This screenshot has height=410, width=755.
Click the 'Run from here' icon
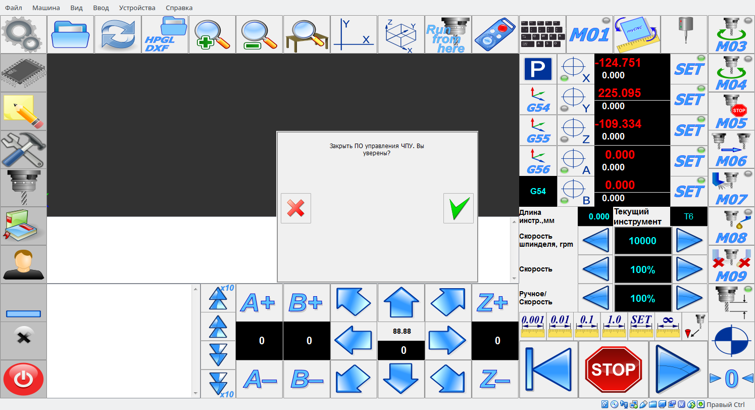pos(448,34)
